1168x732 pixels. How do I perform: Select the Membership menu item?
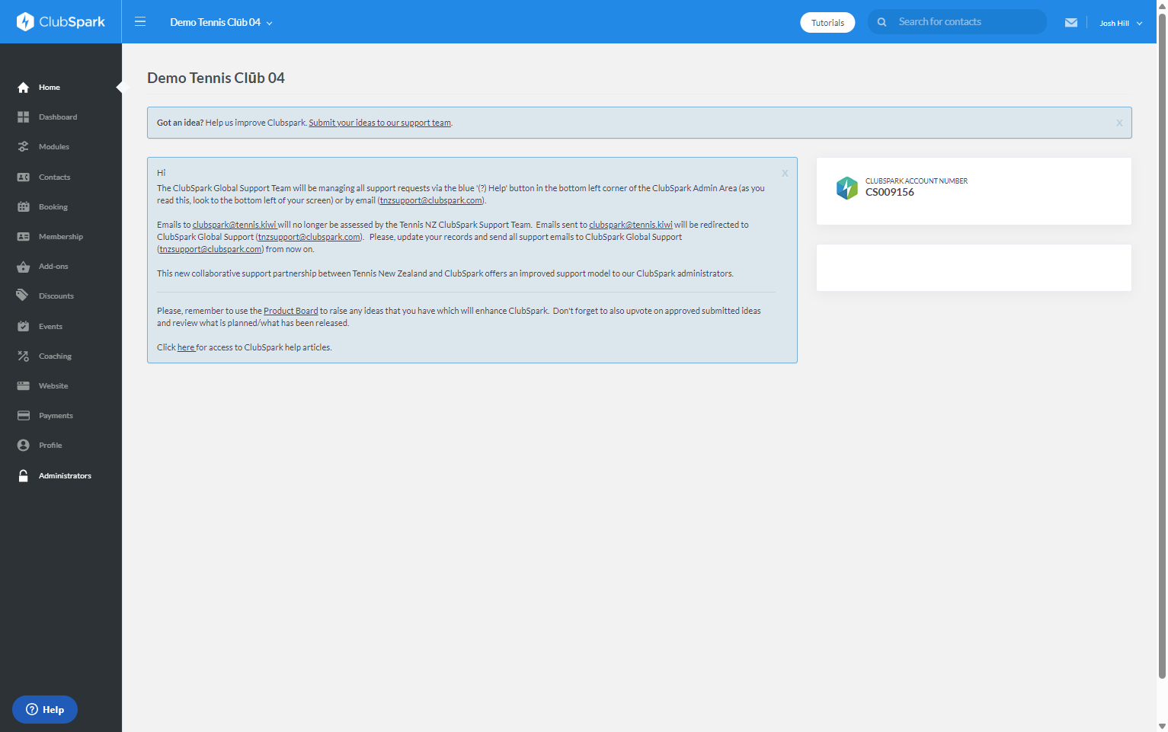pos(61,237)
